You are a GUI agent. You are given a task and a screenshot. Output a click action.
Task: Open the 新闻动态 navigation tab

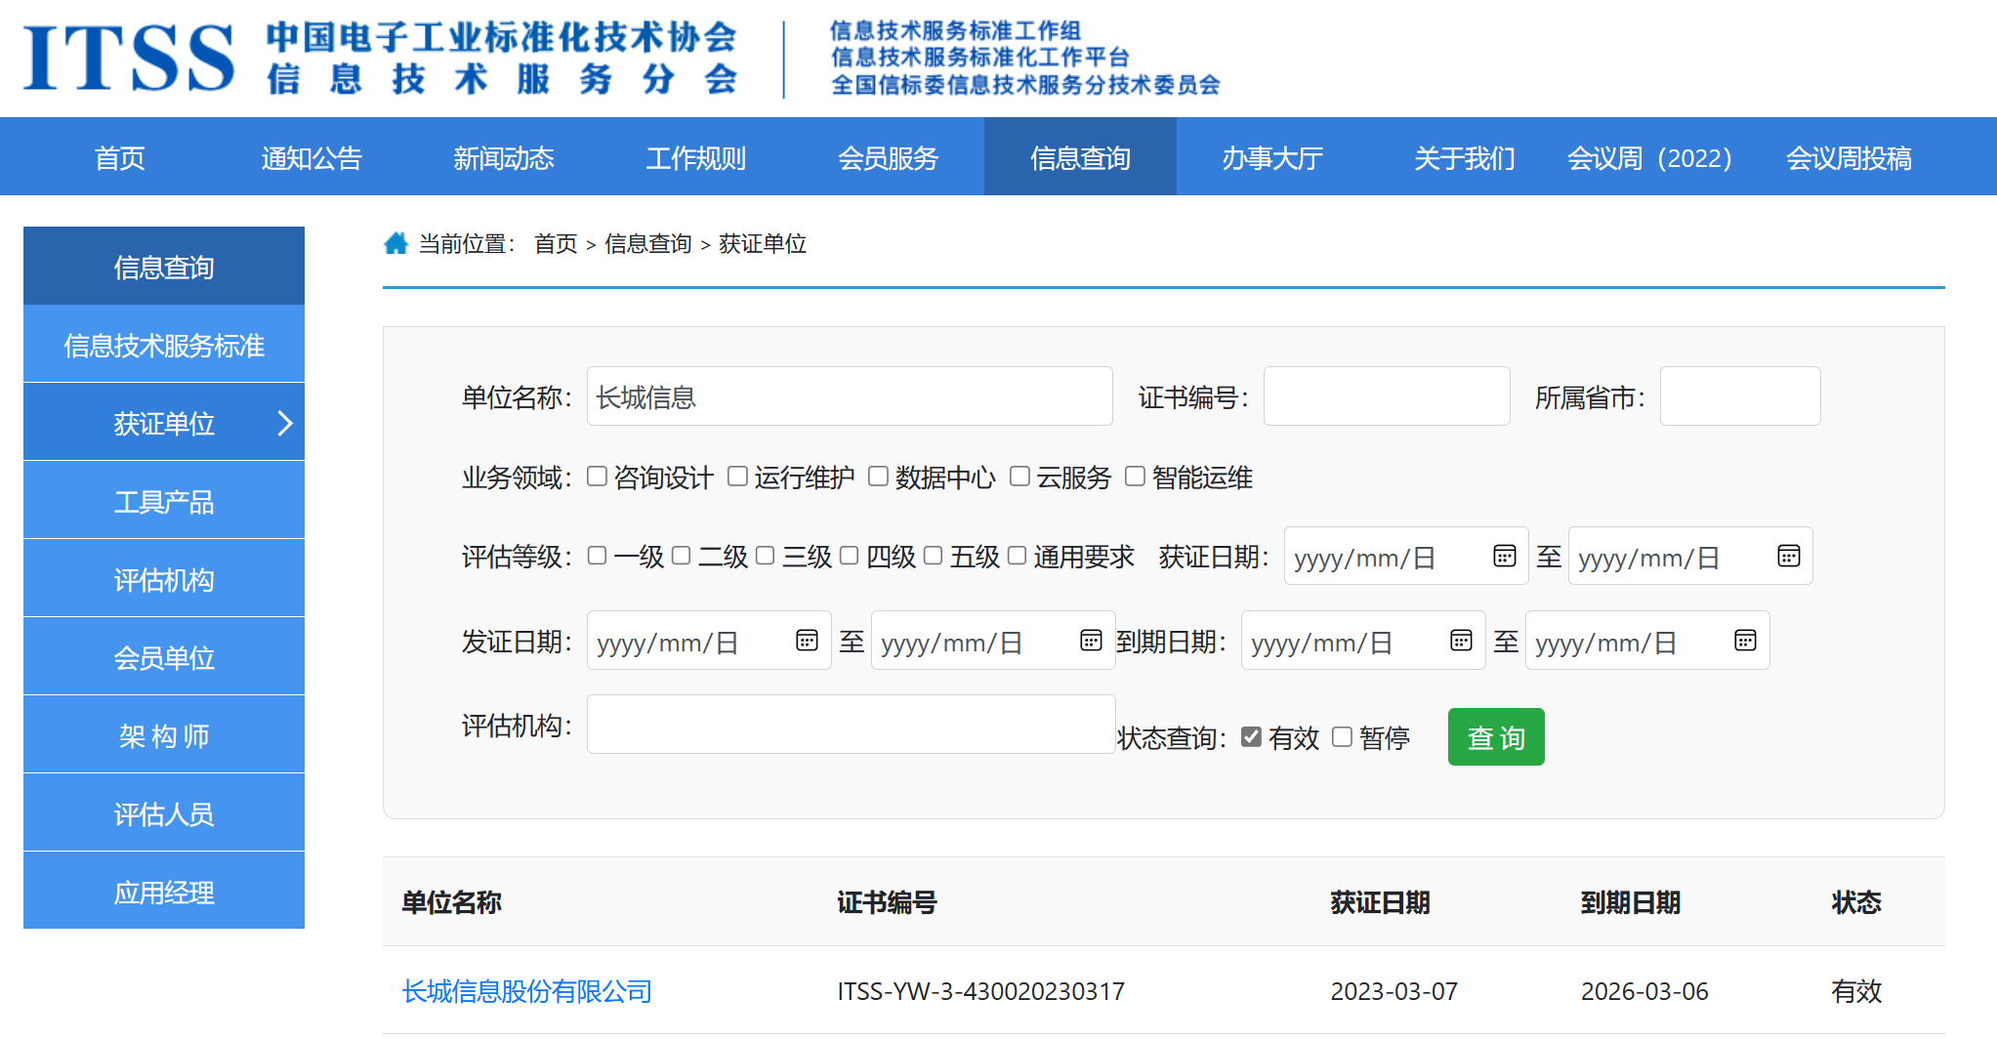point(504,157)
